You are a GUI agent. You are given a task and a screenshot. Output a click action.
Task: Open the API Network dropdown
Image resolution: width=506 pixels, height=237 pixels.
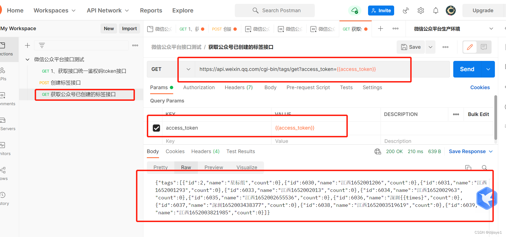click(x=108, y=11)
